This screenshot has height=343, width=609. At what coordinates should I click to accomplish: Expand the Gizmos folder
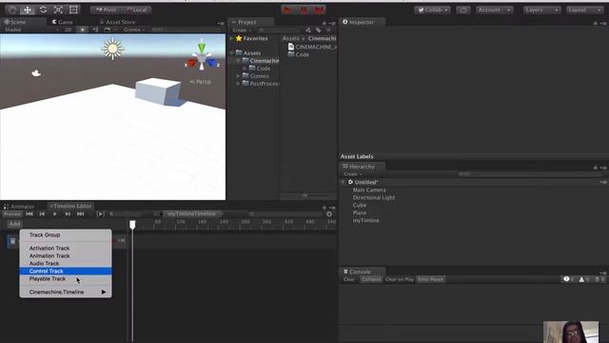238,76
